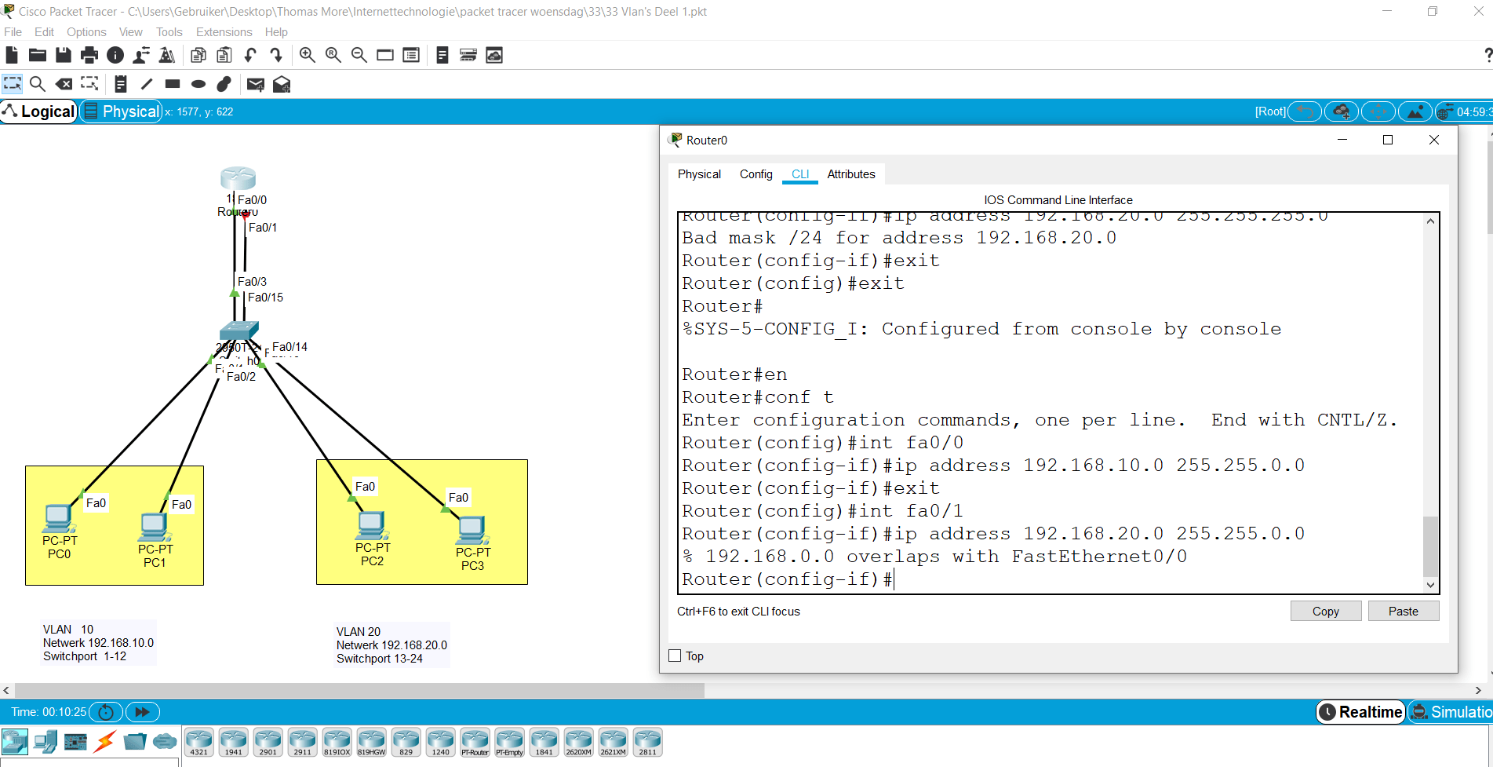Open the End Devices category
This screenshot has height=767, width=1493.
pyautogui.click(x=45, y=741)
